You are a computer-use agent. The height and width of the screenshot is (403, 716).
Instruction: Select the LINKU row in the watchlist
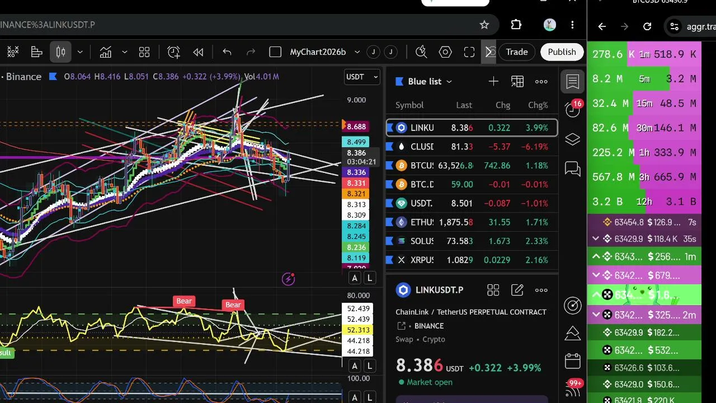click(x=472, y=128)
